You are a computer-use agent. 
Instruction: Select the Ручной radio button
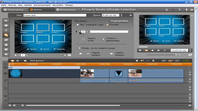point(107,25)
